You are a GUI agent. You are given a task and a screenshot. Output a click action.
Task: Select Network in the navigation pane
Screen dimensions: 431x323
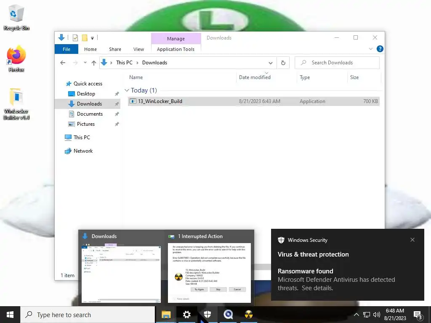click(83, 151)
